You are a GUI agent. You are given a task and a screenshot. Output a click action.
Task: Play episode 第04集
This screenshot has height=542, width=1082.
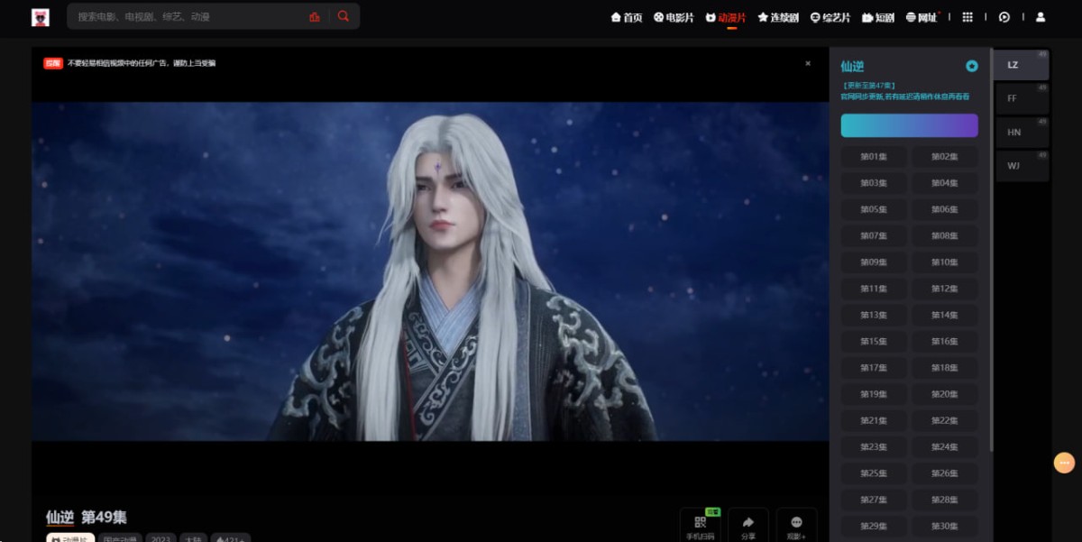click(944, 183)
